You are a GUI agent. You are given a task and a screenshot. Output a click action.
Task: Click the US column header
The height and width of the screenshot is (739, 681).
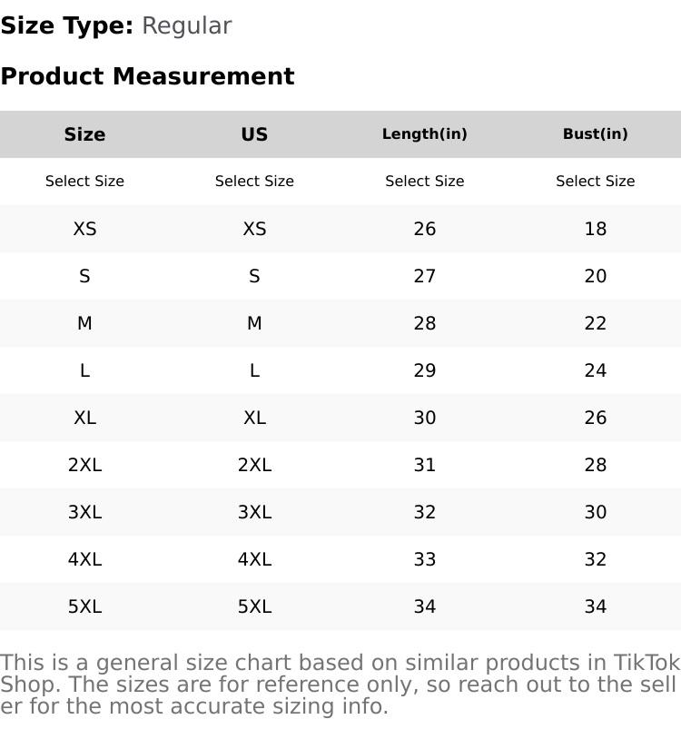(254, 134)
